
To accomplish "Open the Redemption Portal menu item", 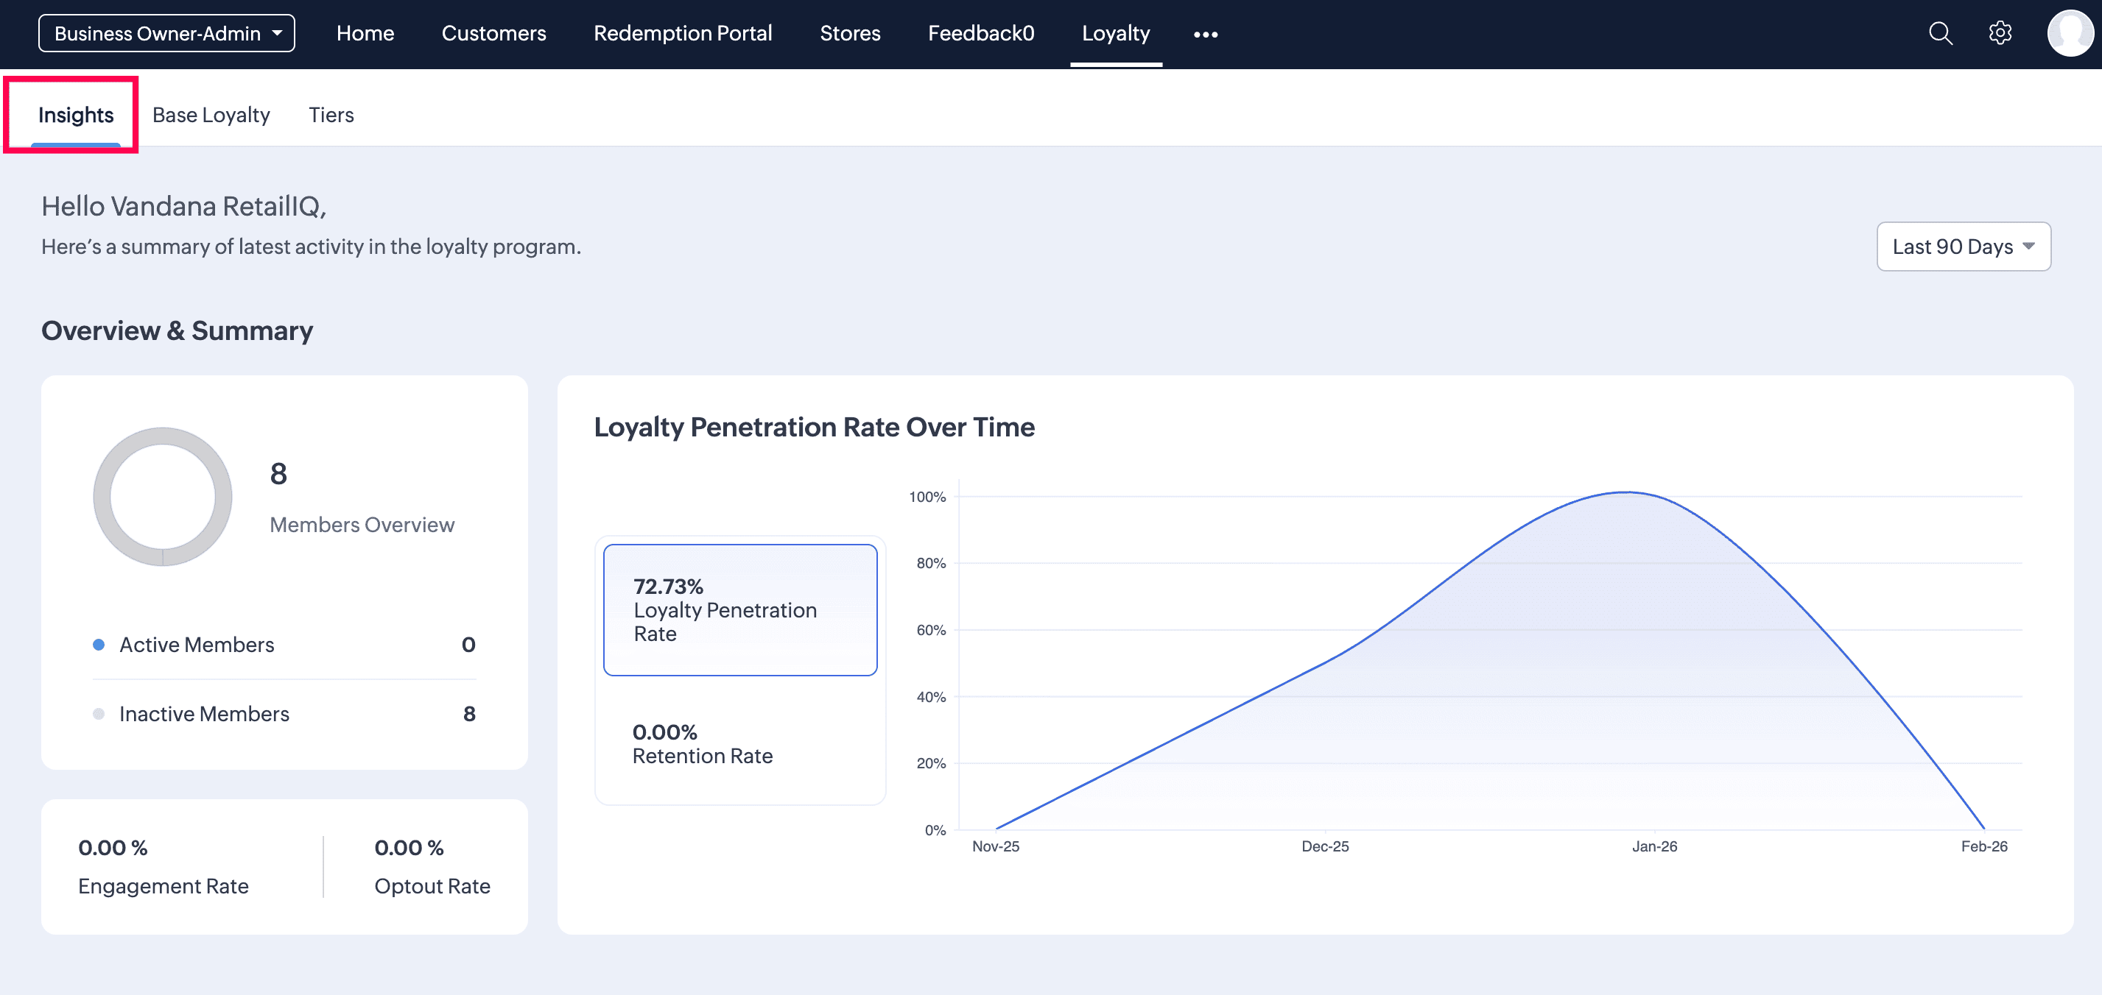I will pyautogui.click(x=682, y=33).
